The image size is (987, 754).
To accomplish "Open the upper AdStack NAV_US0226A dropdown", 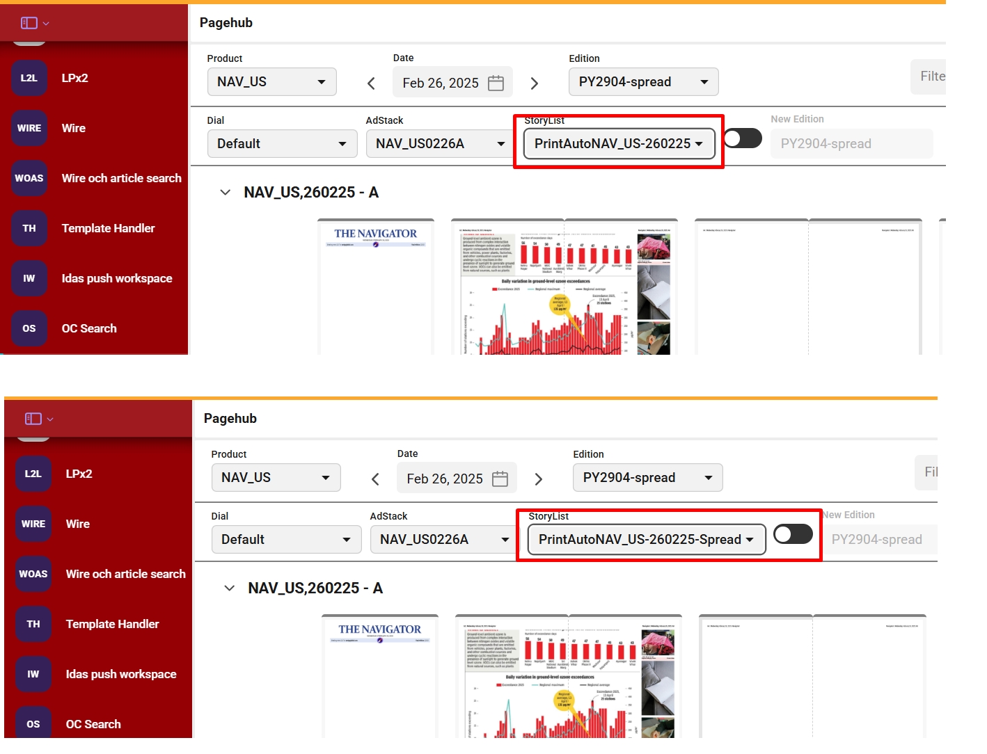I will tap(440, 144).
